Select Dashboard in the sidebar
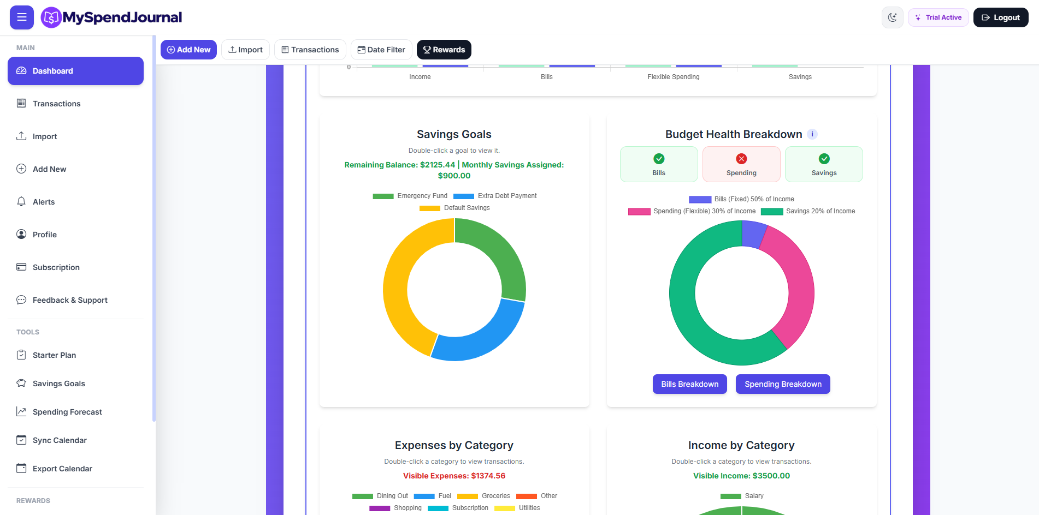Viewport: 1039px width, 515px height. pos(75,71)
